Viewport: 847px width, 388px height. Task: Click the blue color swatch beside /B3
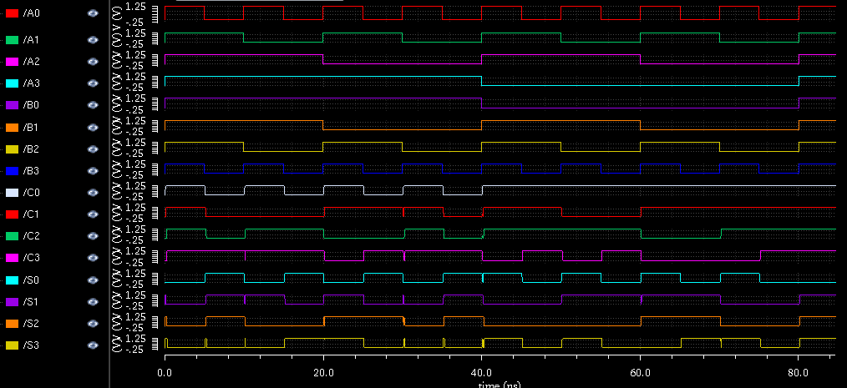click(12, 170)
